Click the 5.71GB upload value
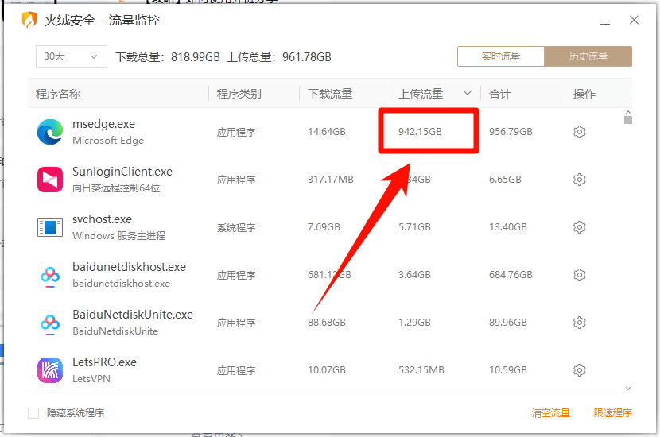 click(x=414, y=227)
